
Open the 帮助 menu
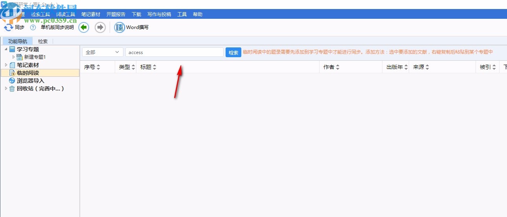click(198, 14)
